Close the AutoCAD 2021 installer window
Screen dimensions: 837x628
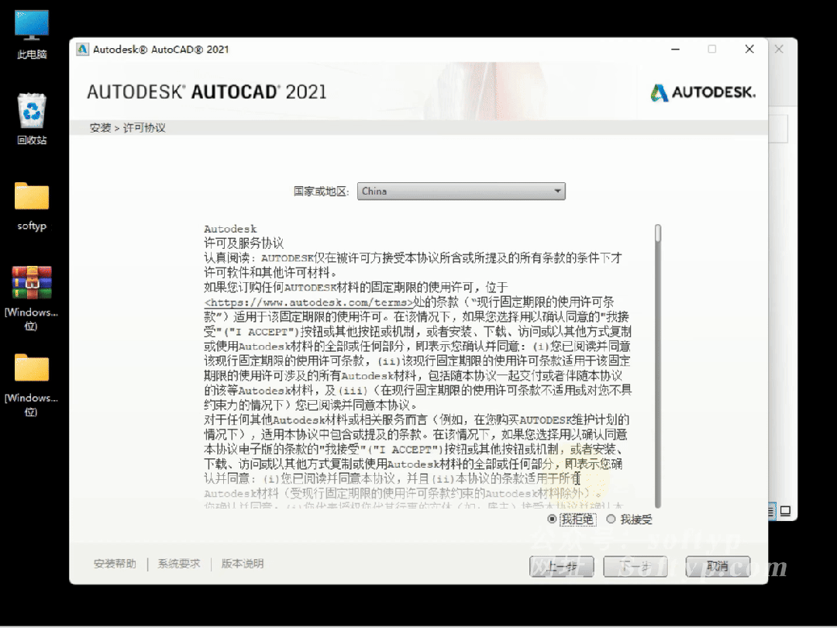(749, 49)
